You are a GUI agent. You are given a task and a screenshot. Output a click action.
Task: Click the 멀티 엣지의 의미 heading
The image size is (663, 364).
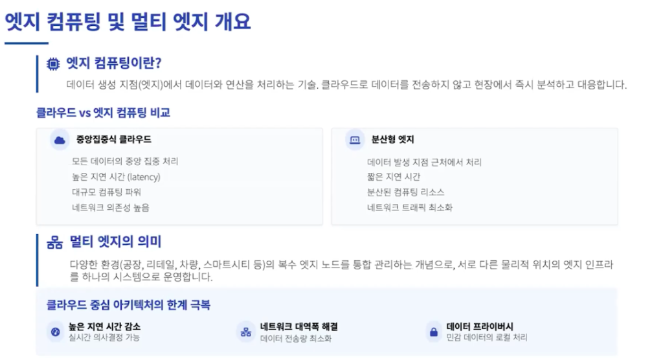pyautogui.click(x=115, y=242)
